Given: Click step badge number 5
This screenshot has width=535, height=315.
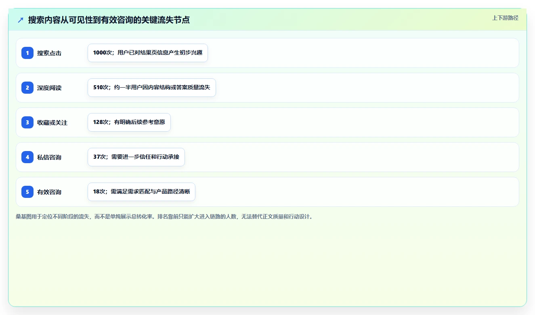Looking at the screenshot, I should pos(27,192).
